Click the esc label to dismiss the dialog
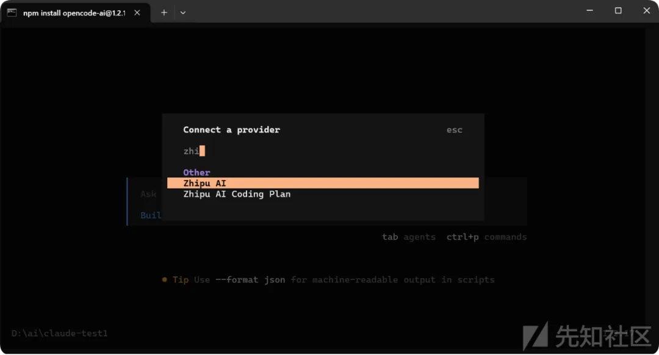The height and width of the screenshot is (355, 659). [x=455, y=131]
